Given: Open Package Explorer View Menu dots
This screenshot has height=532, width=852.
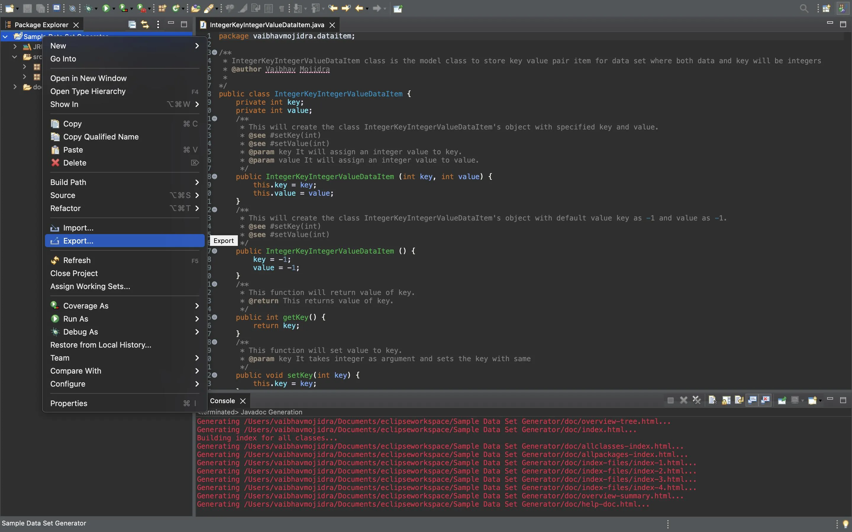Looking at the screenshot, I should pos(158,24).
